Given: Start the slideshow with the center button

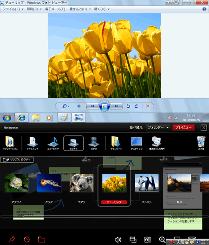Looking at the screenshot, I should tap(104, 106).
